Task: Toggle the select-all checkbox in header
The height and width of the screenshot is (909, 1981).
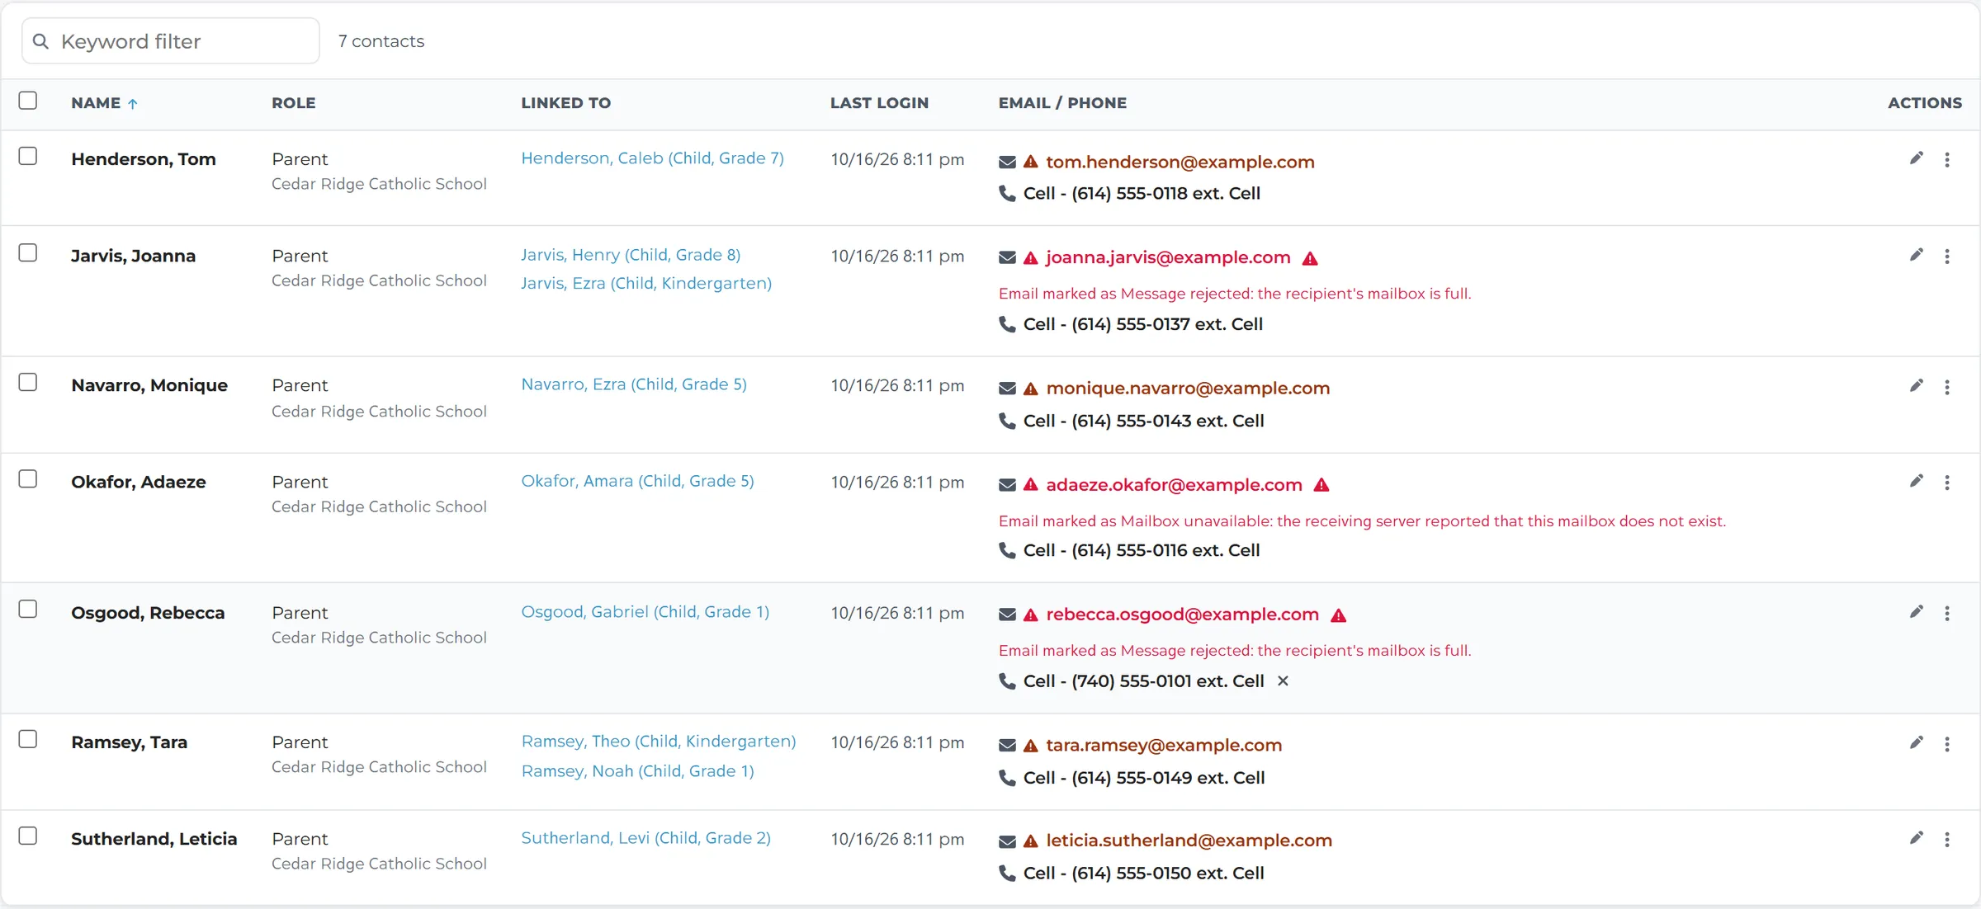Action: [x=28, y=101]
